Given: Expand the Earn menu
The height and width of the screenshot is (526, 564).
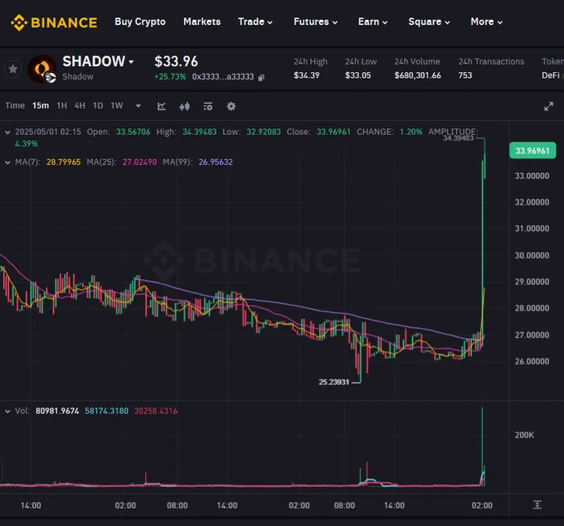Looking at the screenshot, I should (x=372, y=22).
